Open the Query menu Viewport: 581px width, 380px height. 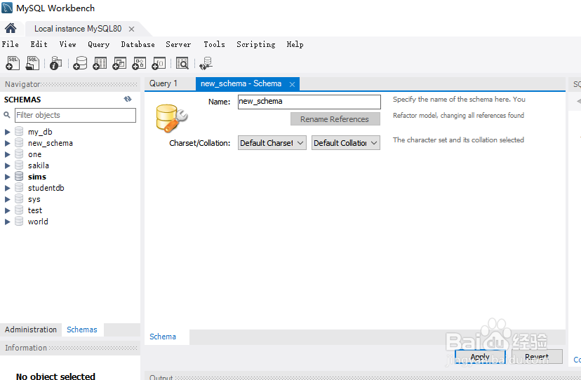pyautogui.click(x=98, y=44)
